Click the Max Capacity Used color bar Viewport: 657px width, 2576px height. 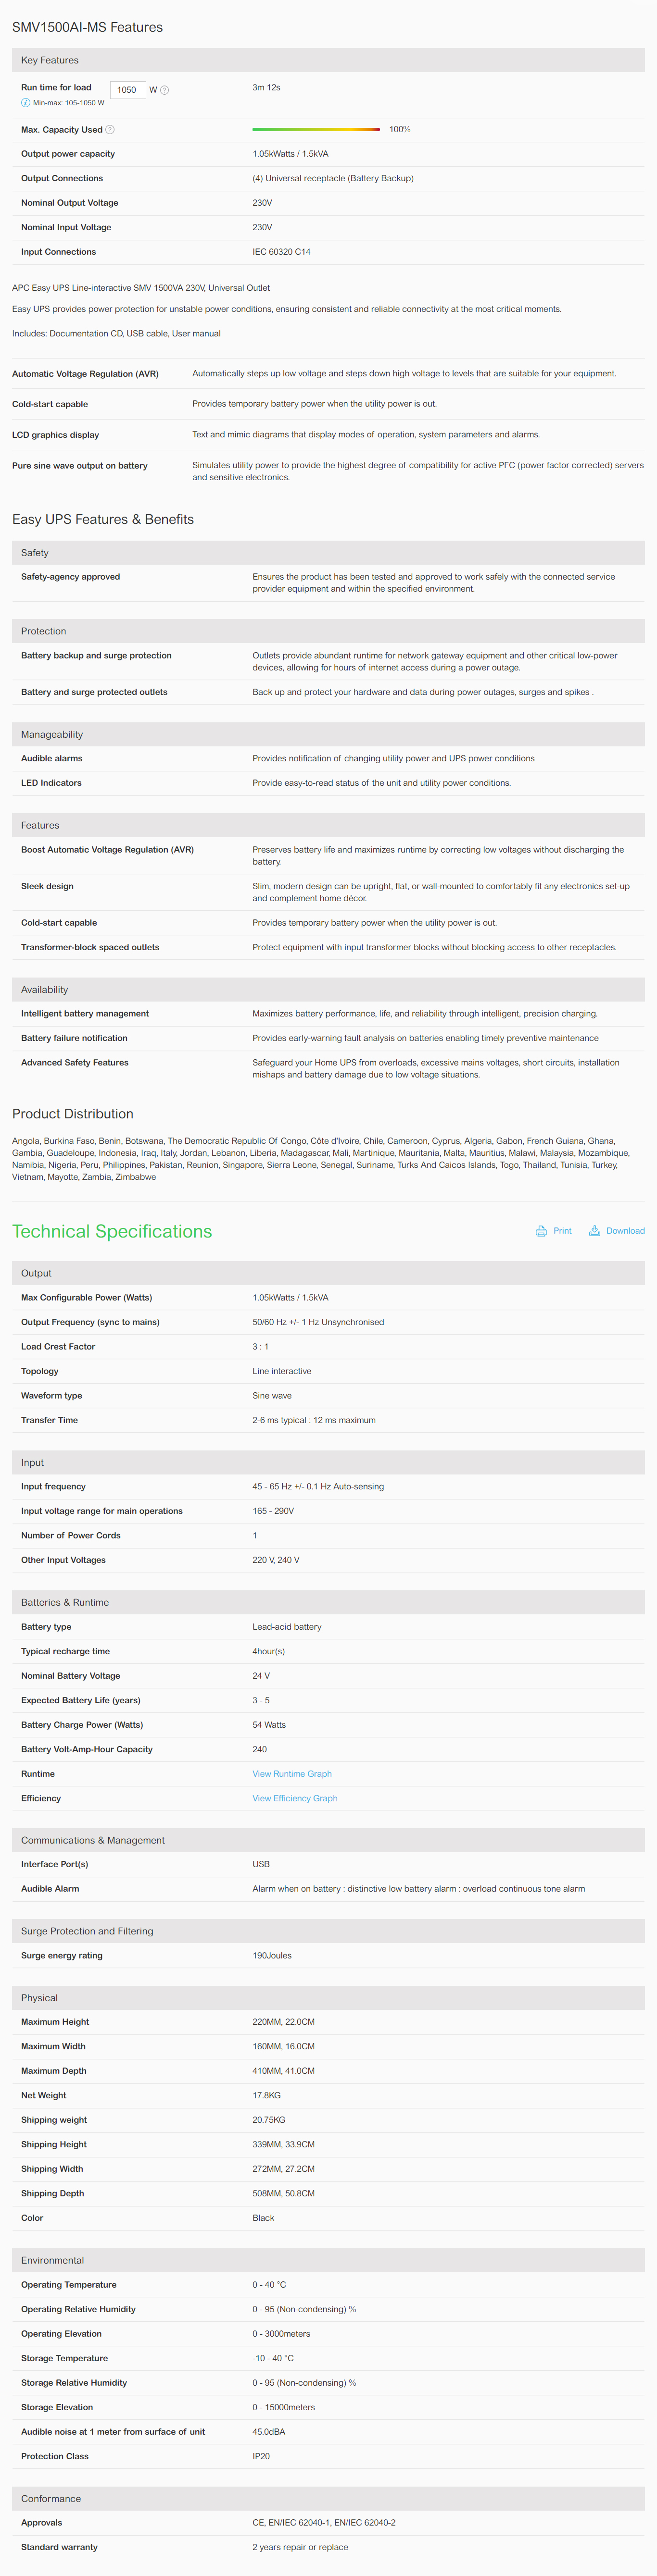pos(316,130)
